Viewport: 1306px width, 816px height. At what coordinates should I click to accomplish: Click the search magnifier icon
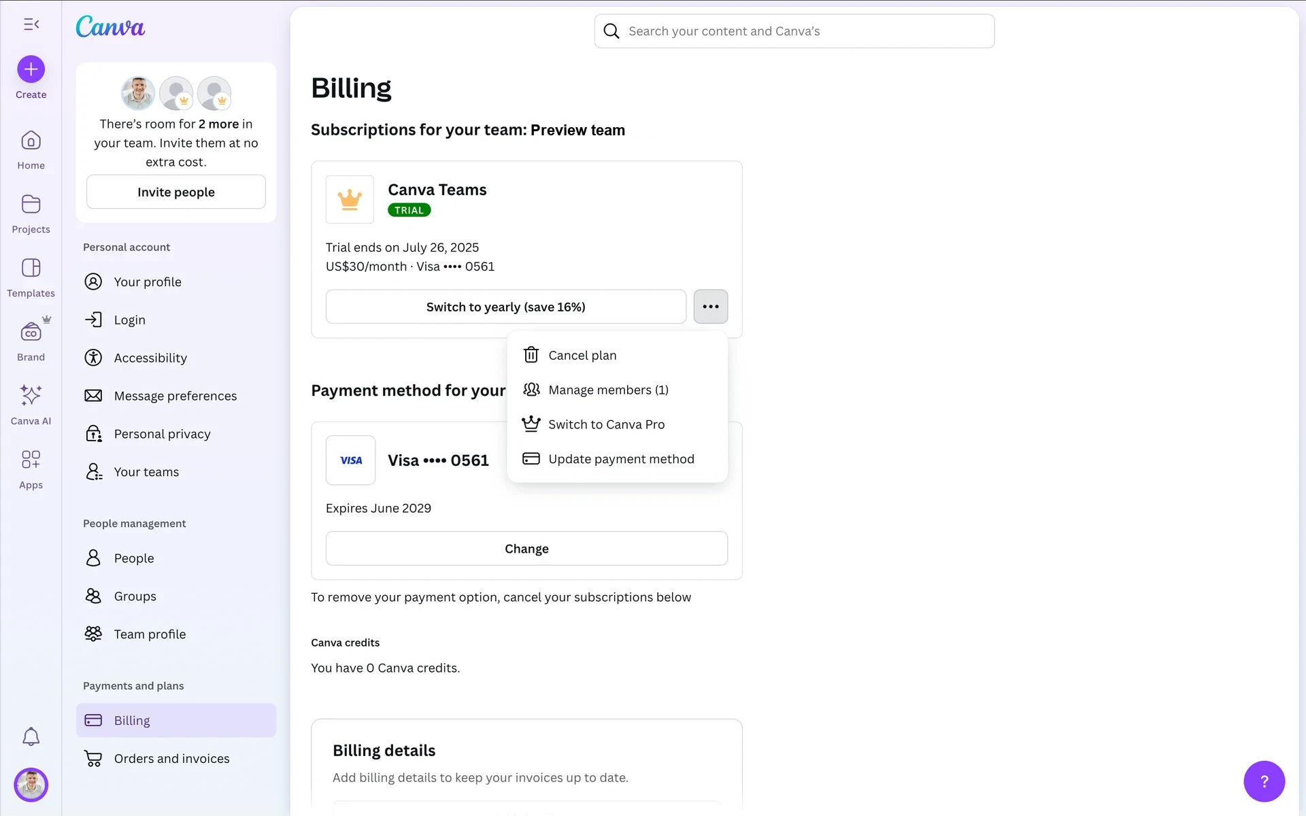[612, 31]
